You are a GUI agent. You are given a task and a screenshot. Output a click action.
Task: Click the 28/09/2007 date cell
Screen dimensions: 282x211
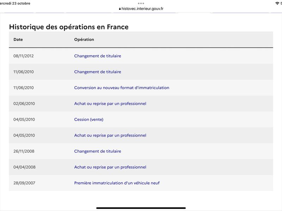pyautogui.click(x=24, y=183)
